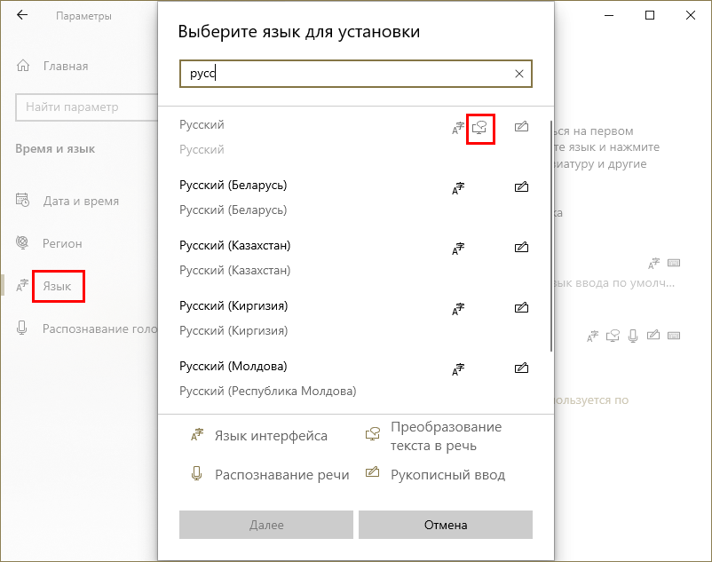712x562 pixels.
Task: Click the microphone icon for Распознавание голоса
Action: 23,328
